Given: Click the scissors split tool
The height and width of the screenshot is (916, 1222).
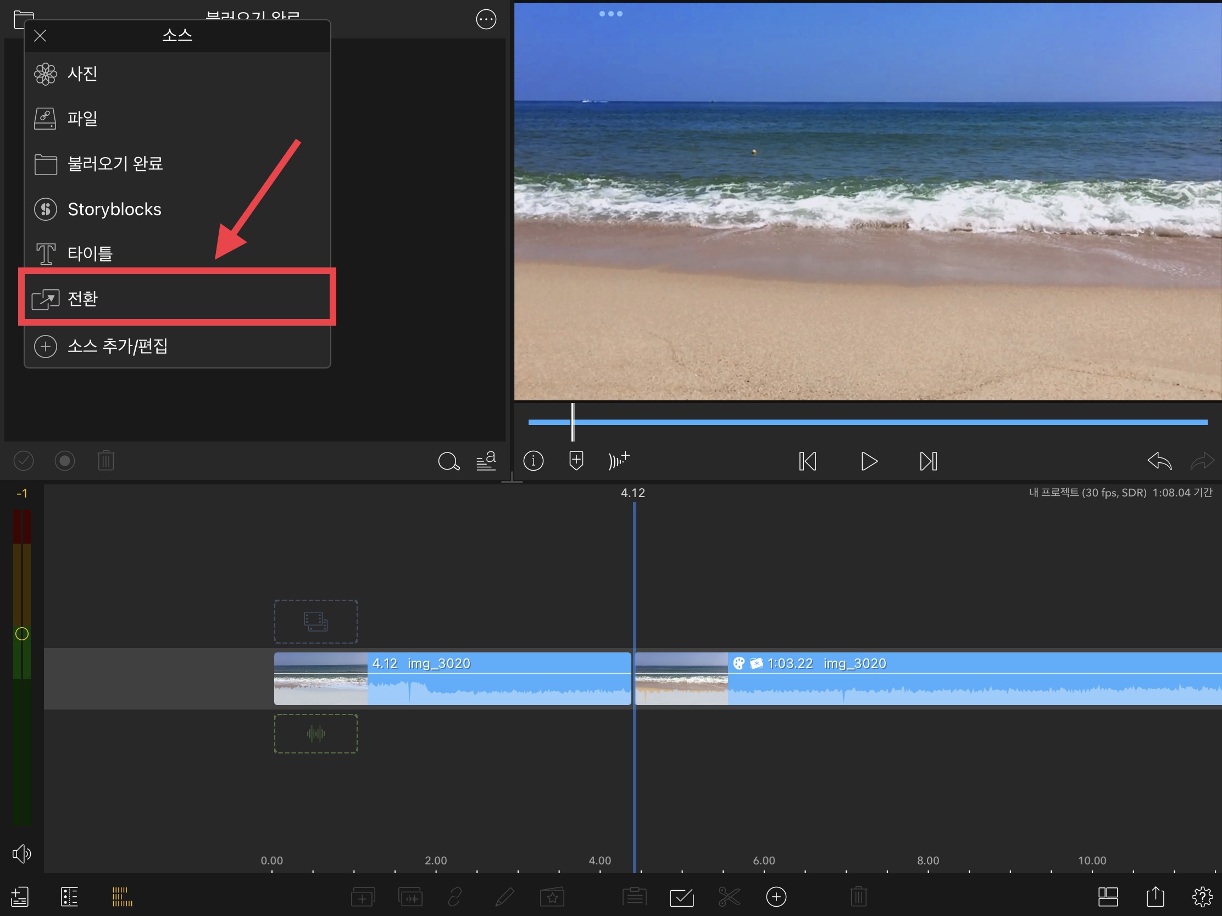Looking at the screenshot, I should click(x=729, y=897).
